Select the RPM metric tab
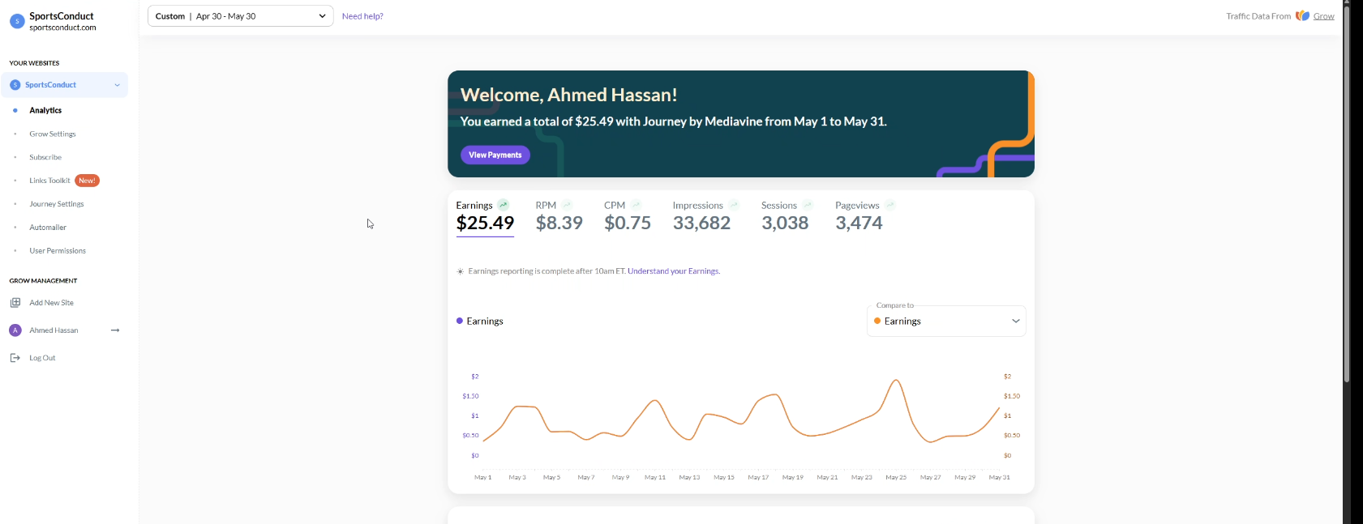1363x524 pixels. coord(559,216)
